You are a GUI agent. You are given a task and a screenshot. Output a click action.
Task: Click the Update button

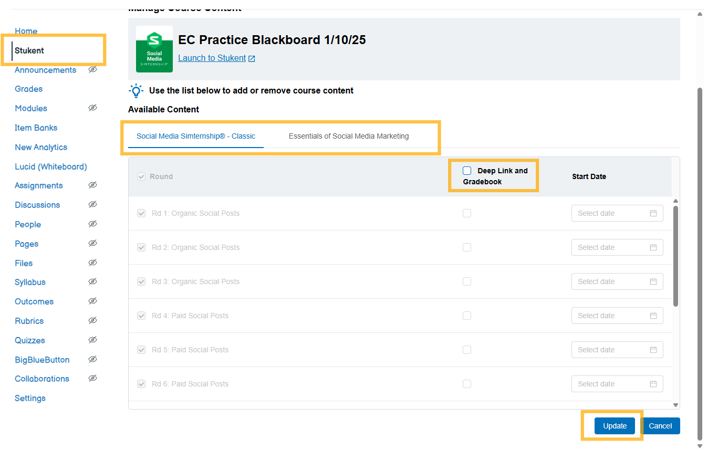click(615, 426)
